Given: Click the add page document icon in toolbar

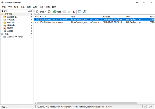Looking at the screenshot, I should 49,12.
